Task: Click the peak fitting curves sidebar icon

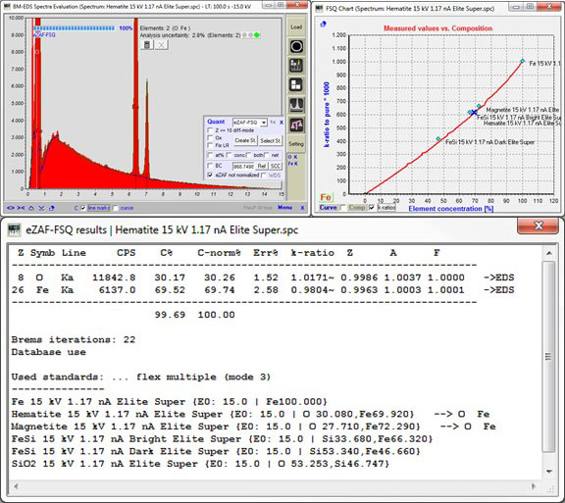Action: click(x=296, y=105)
